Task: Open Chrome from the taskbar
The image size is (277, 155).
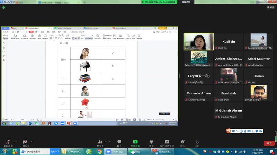Action: [x=99, y=152]
